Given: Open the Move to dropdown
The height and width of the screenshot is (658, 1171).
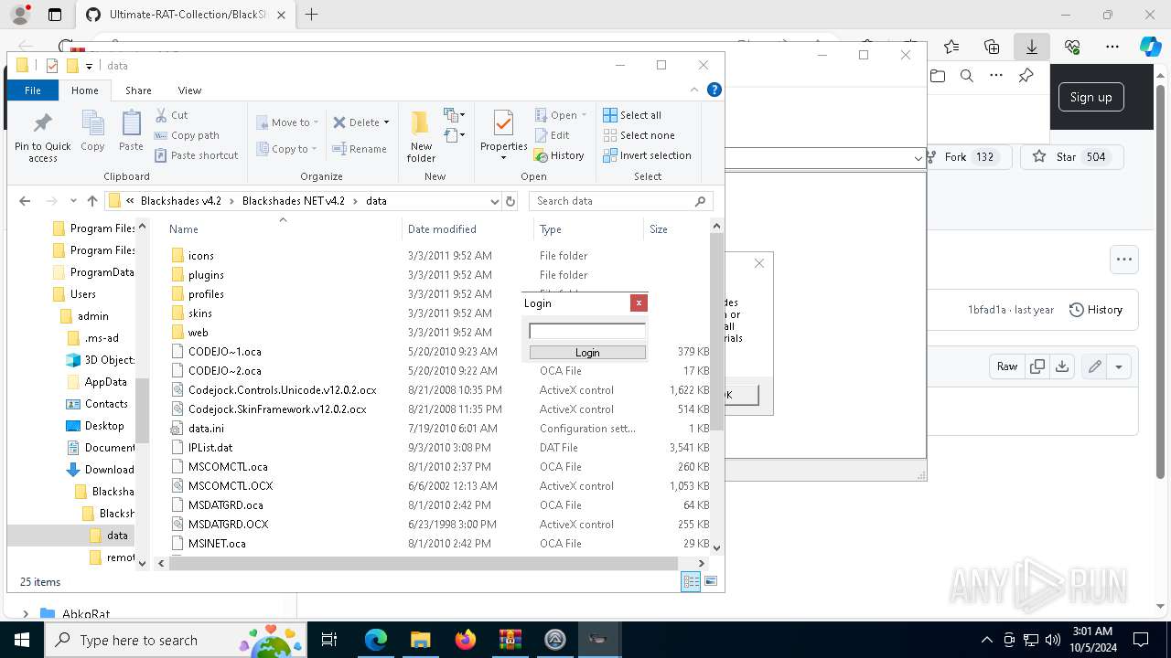Looking at the screenshot, I should point(287,122).
